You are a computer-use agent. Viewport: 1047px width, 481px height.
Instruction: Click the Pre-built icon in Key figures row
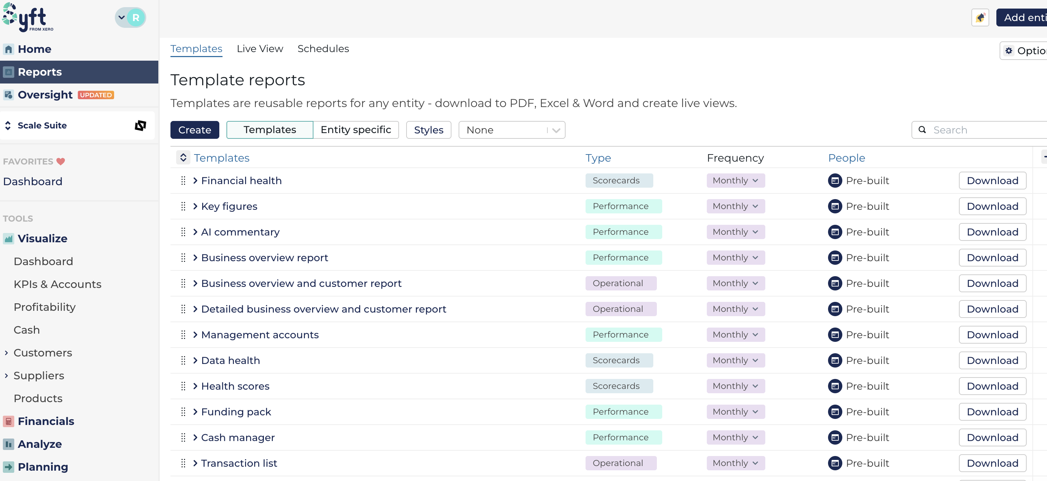click(x=835, y=206)
